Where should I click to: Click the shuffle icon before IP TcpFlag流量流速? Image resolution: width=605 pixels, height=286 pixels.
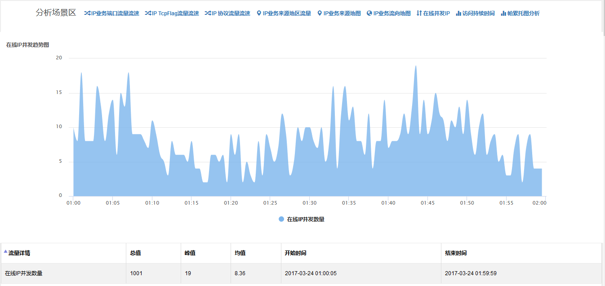148,13
